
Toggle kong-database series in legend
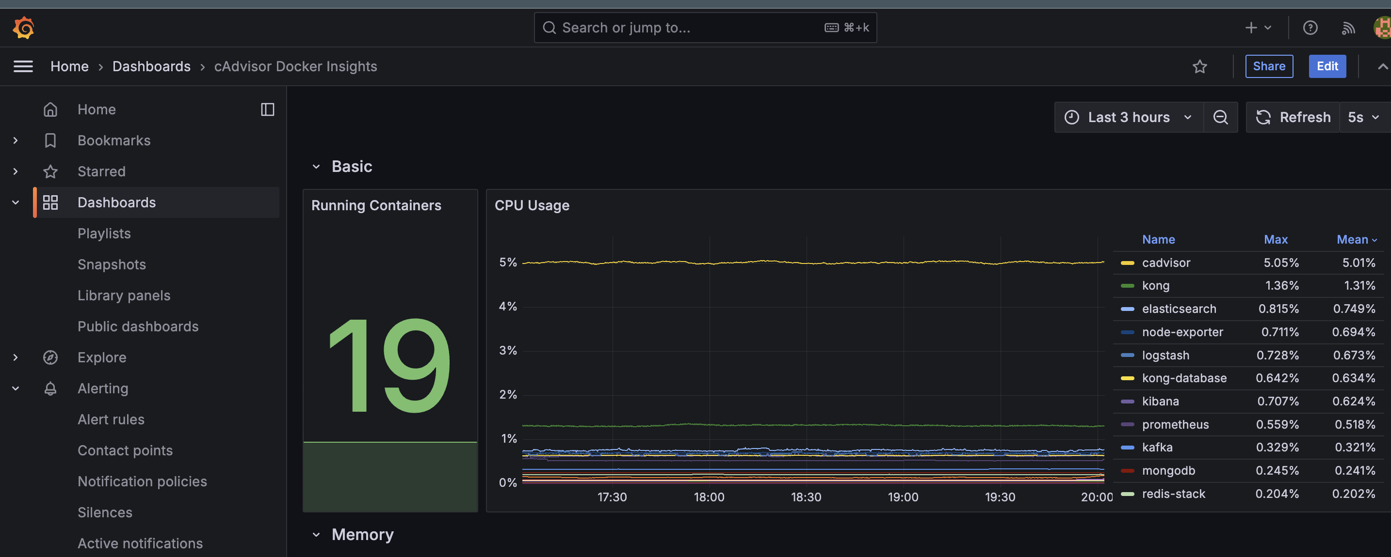click(x=1184, y=378)
